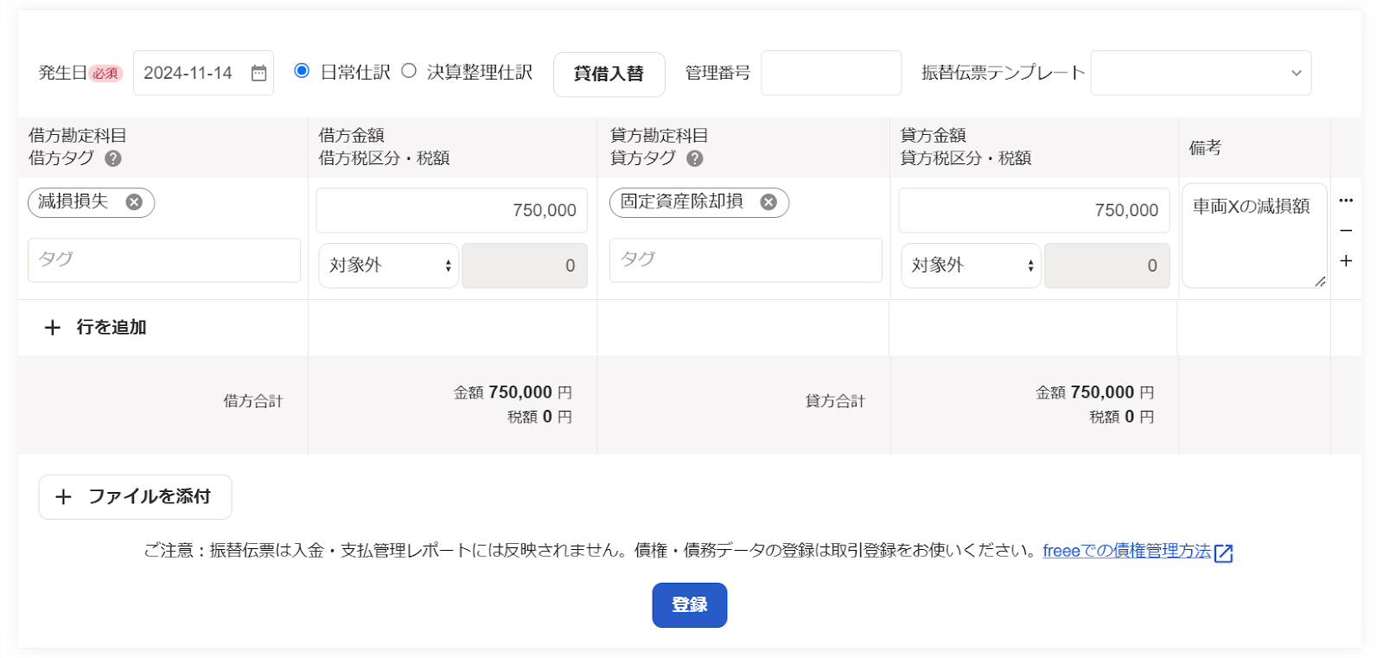This screenshot has height=658, width=1383.
Task: Click the ファイルを添付 button
Action: pos(135,497)
